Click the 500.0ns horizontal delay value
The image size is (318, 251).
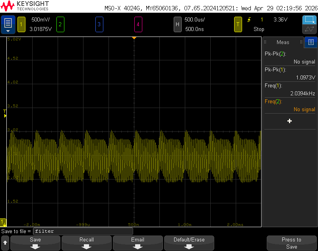point(194,29)
